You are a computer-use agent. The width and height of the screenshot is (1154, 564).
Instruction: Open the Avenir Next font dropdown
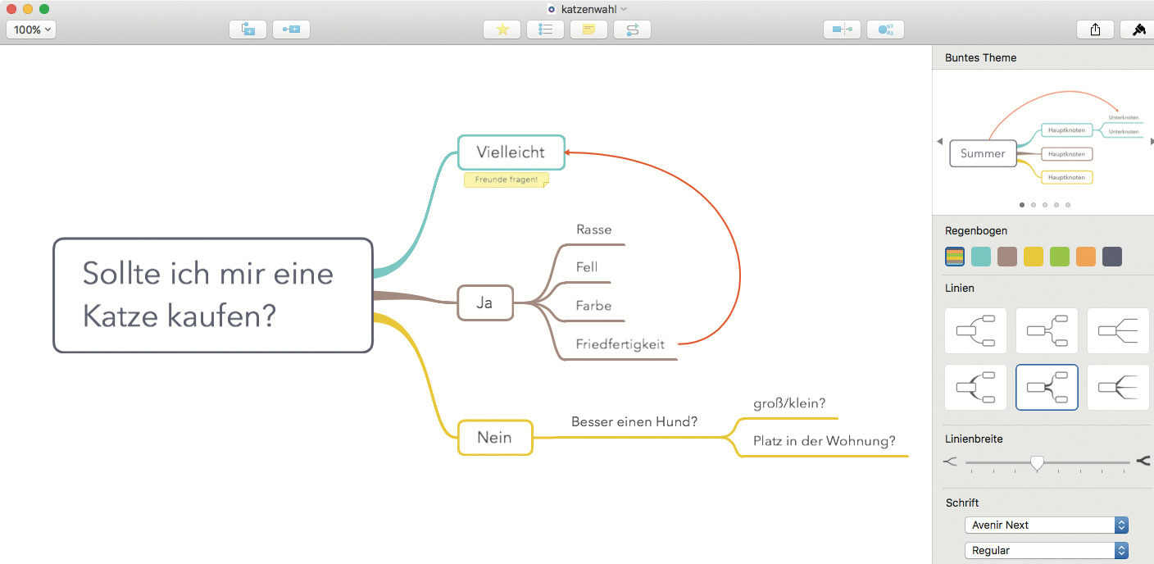[x=1046, y=525]
